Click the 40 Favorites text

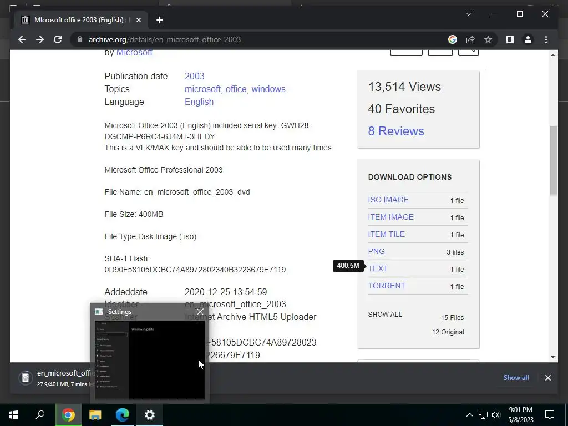(x=402, y=109)
